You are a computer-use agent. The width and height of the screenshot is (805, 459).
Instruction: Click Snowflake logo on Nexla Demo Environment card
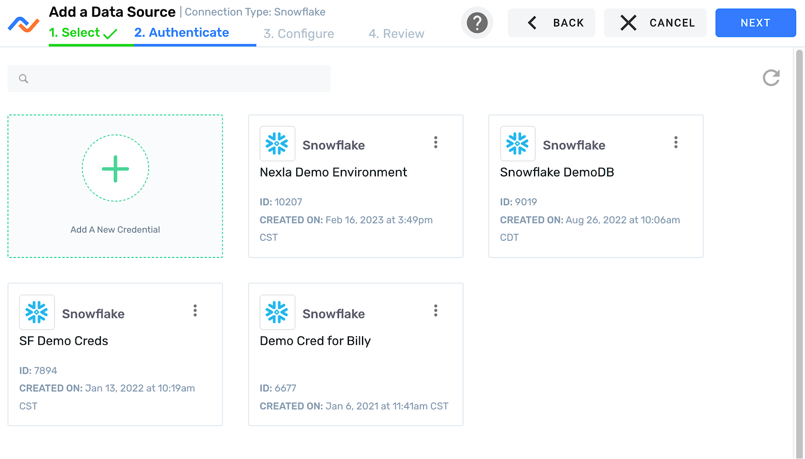(277, 143)
